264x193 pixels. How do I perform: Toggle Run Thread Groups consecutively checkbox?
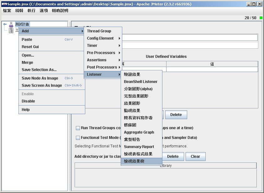tap(78, 128)
